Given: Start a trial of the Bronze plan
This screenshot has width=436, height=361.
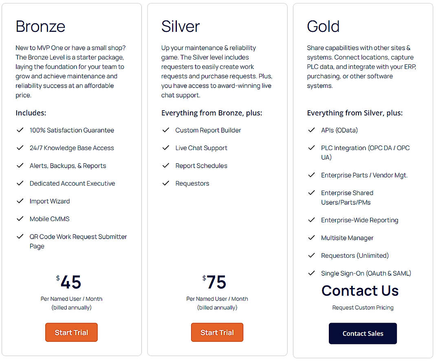Looking at the screenshot, I should pyautogui.click(x=71, y=332).
